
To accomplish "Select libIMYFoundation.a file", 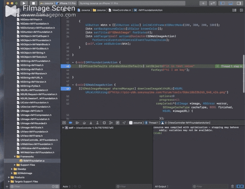I will pos(32,161).
